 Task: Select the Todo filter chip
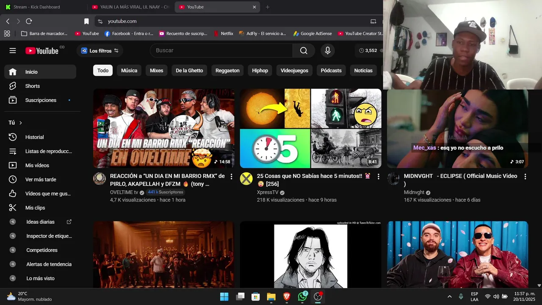coord(103,70)
